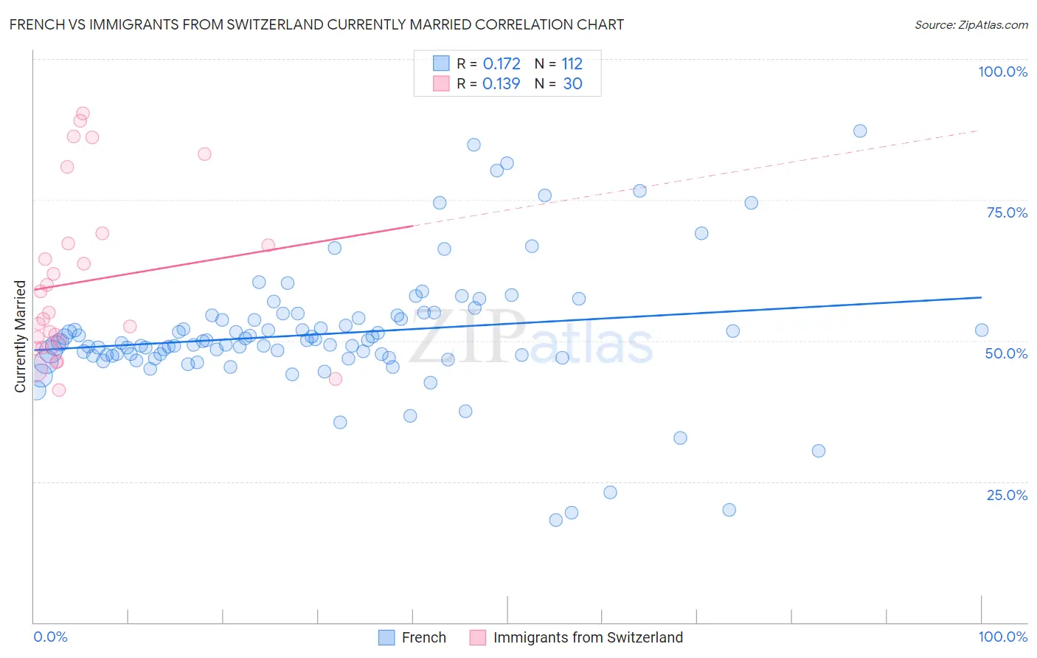1037x658 pixels.
Task: Click the 100.0% x-axis label
Action: pyautogui.click(x=1002, y=637)
